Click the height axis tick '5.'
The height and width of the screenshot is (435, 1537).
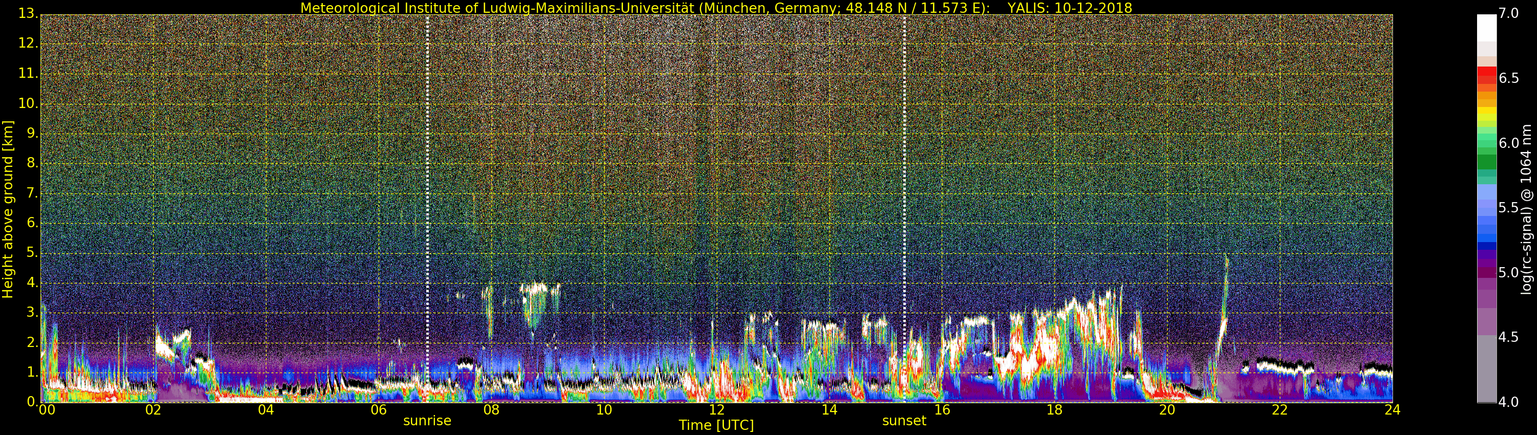(x=32, y=252)
